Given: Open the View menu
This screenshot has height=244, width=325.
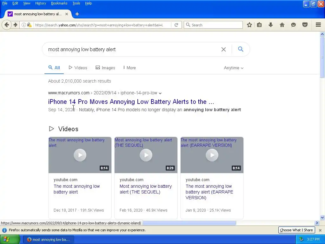Looking at the screenshot, I should [x=27, y=3].
